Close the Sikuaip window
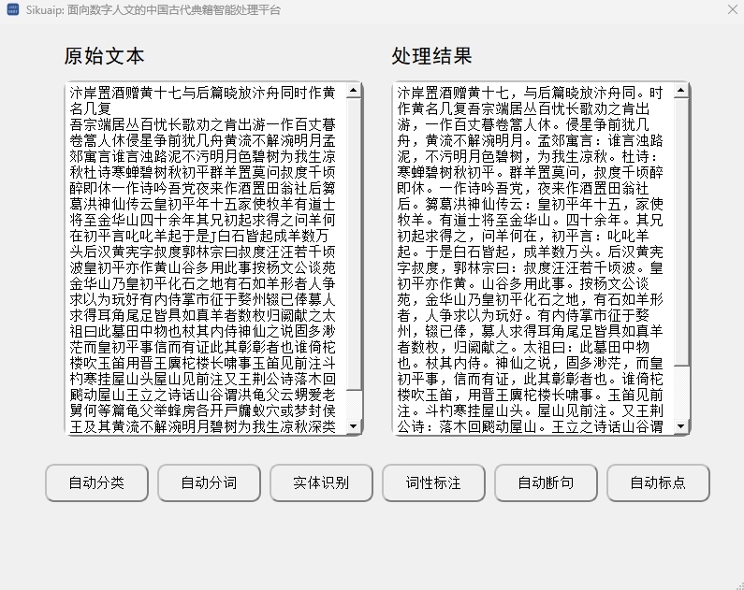Viewport: 744px width, 590px height. click(730, 8)
